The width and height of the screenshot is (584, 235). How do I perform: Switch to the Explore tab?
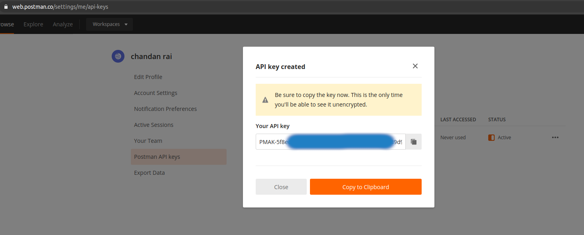coord(33,24)
